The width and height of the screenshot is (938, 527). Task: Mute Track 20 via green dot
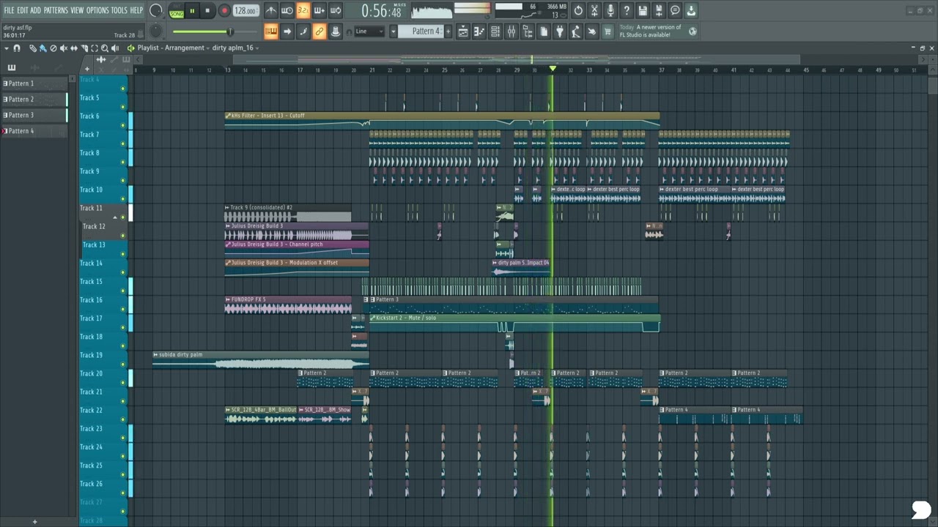coord(122,382)
